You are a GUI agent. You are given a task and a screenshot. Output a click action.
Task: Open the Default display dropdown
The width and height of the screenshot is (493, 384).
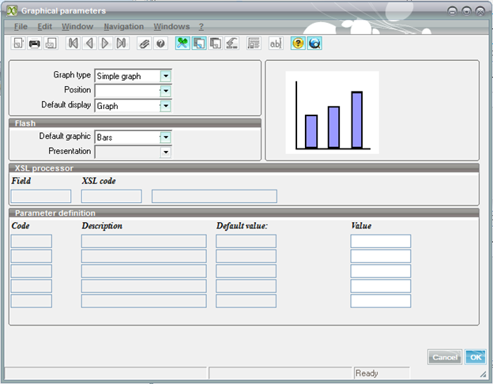pyautogui.click(x=166, y=106)
